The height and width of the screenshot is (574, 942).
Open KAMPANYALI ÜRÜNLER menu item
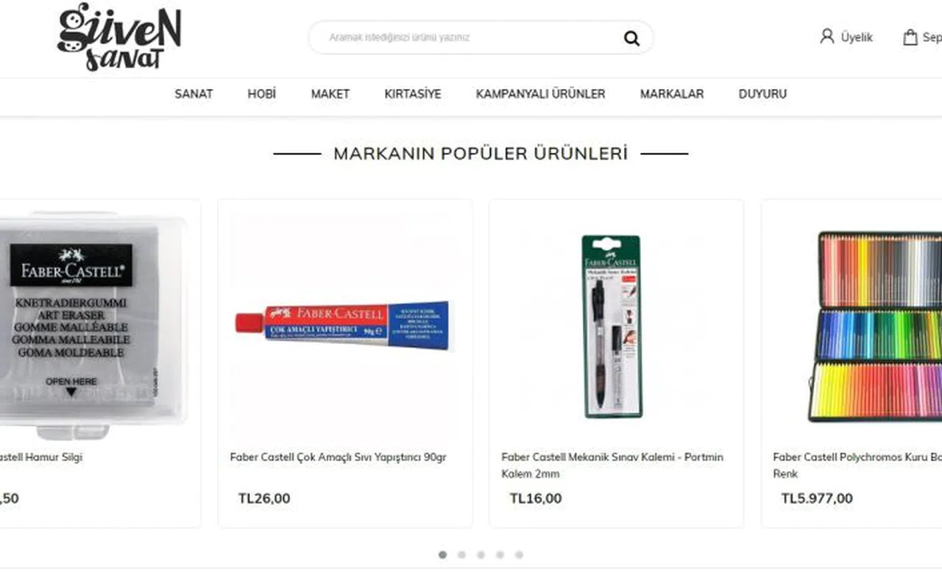541,94
